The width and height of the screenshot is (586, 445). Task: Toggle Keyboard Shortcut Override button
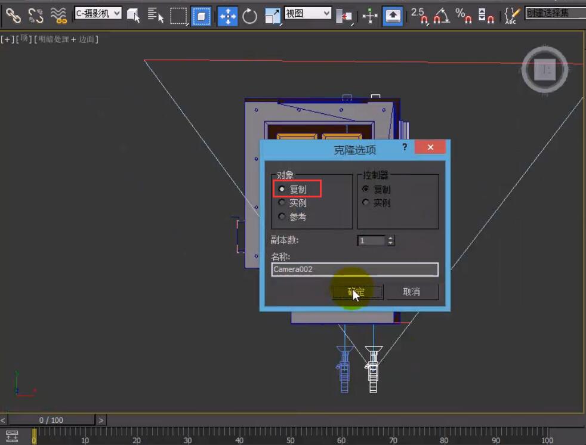pos(393,16)
